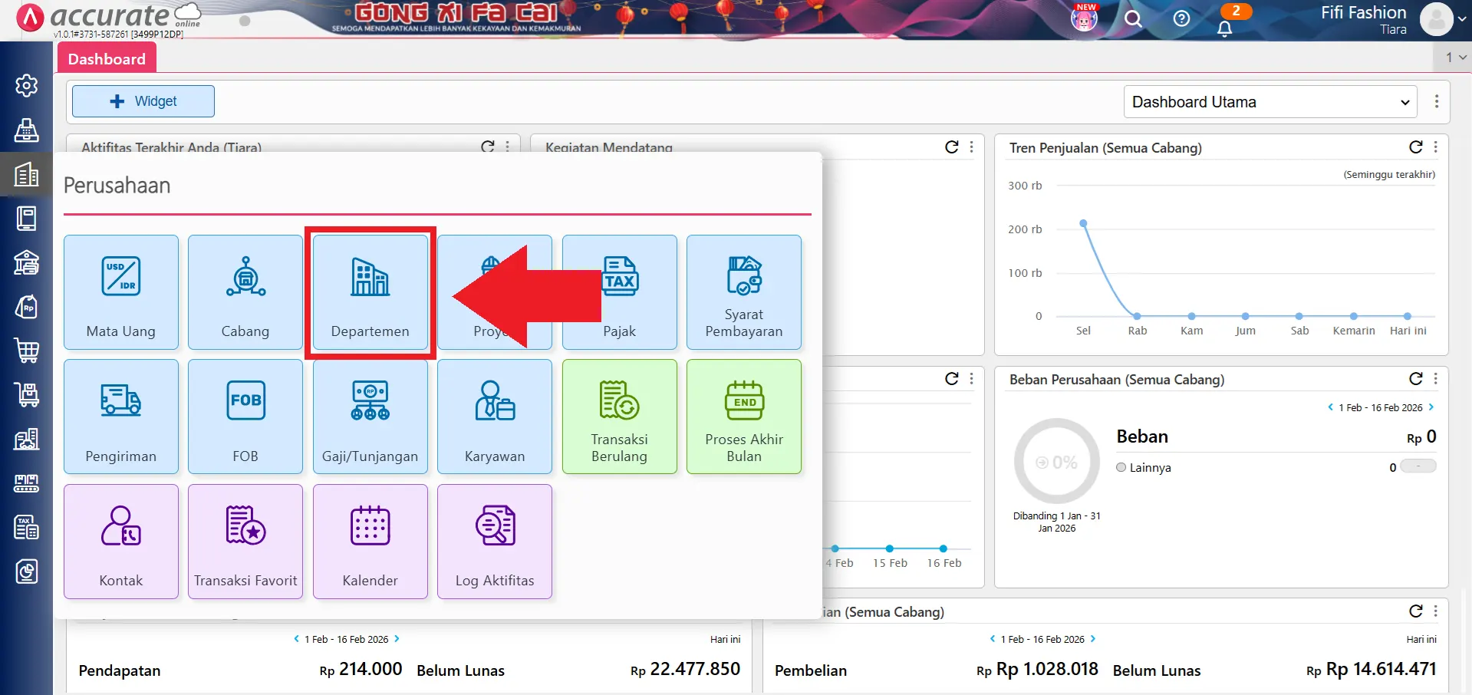Open the Departemen menu tile
The width and height of the screenshot is (1472, 695).
pyautogui.click(x=370, y=292)
